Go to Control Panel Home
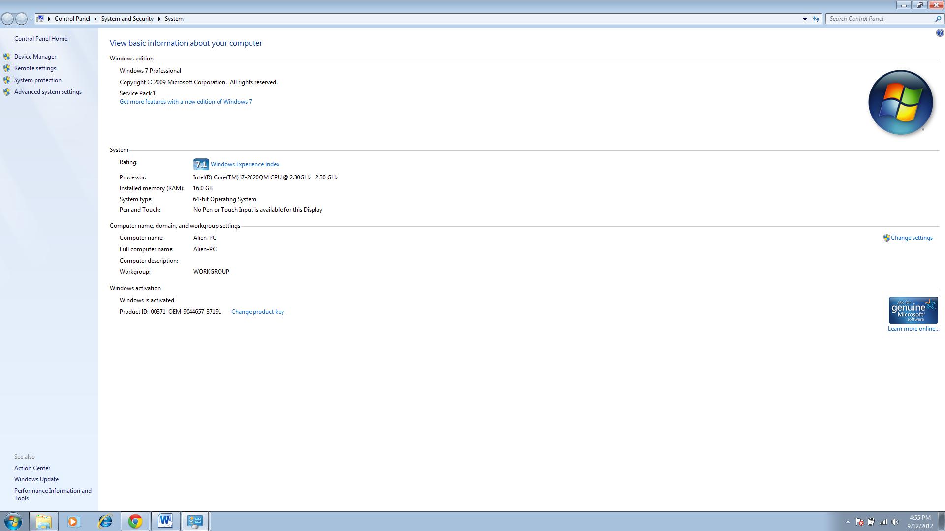 (x=41, y=39)
